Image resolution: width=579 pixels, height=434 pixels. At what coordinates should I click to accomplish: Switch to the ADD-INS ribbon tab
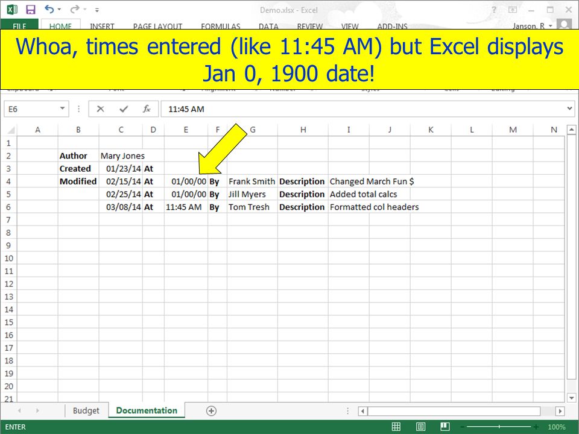coord(392,25)
